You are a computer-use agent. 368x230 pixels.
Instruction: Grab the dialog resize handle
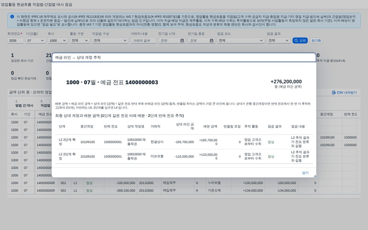click(315, 176)
